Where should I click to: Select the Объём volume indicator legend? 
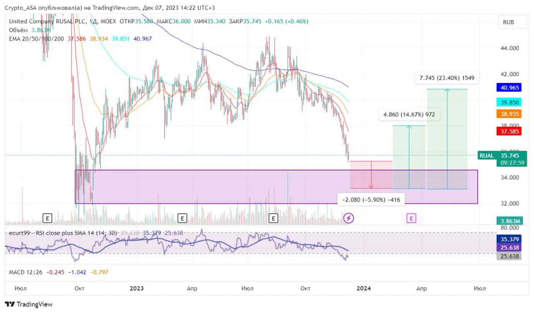(x=18, y=30)
